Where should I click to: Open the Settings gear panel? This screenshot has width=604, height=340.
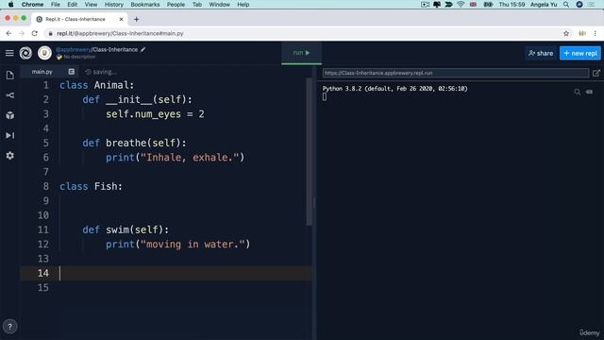click(x=10, y=155)
